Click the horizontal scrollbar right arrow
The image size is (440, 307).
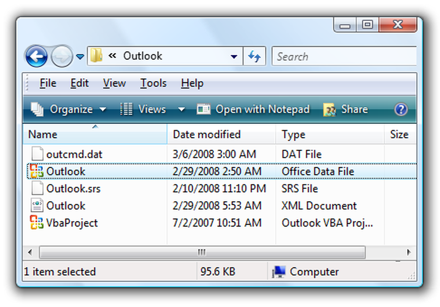[x=409, y=252]
